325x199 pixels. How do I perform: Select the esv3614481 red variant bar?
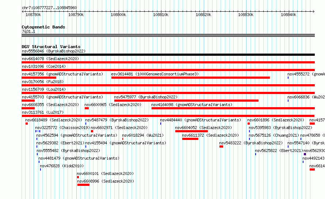(x=191, y=78)
